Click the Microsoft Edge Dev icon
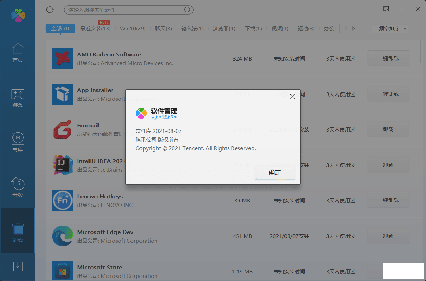This screenshot has height=281, width=426. pos(63,236)
